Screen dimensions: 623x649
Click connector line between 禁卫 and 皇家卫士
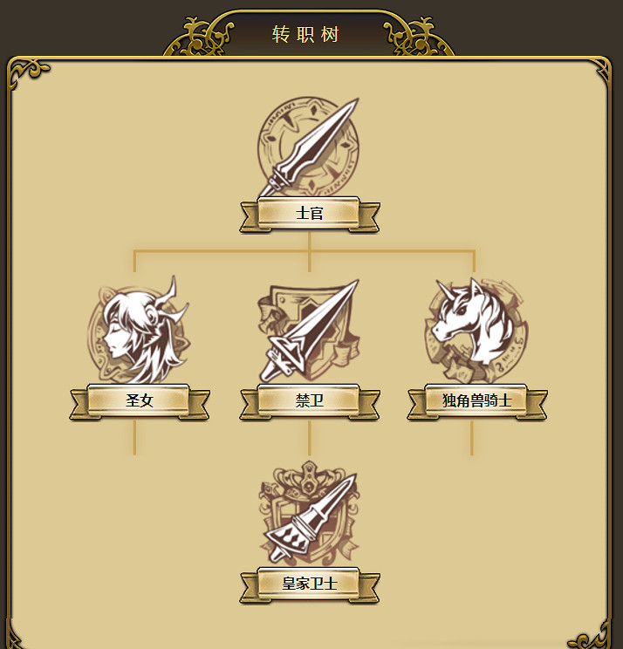pyautogui.click(x=309, y=438)
